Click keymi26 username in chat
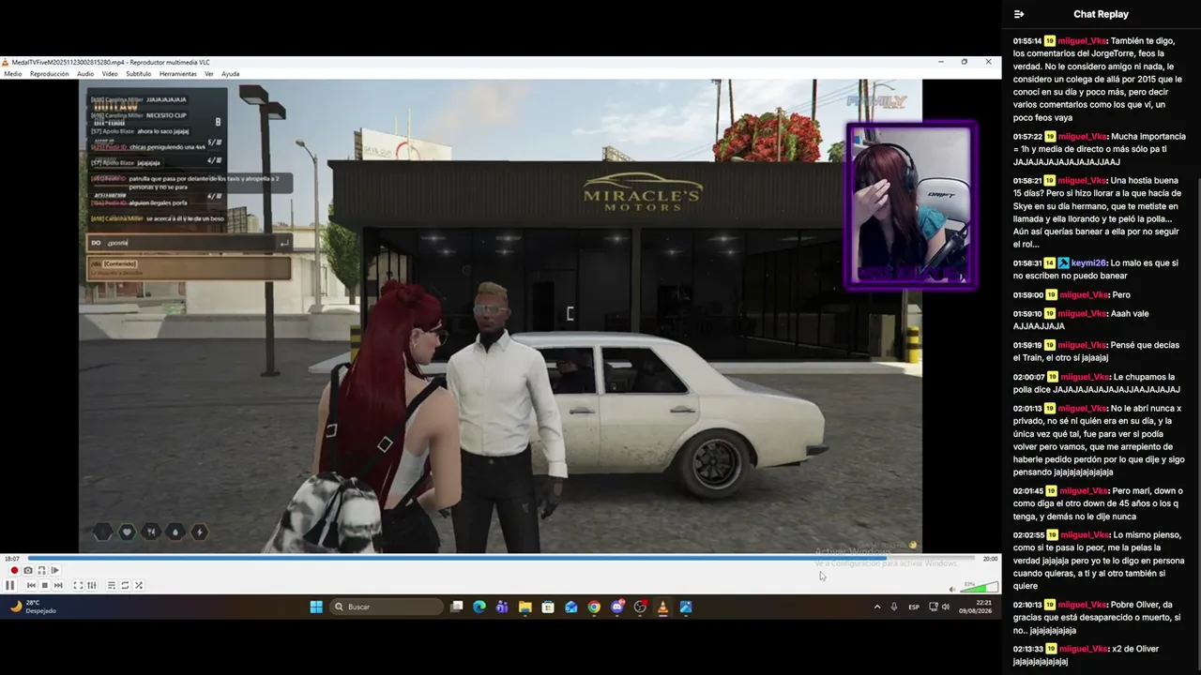 pos(1088,263)
